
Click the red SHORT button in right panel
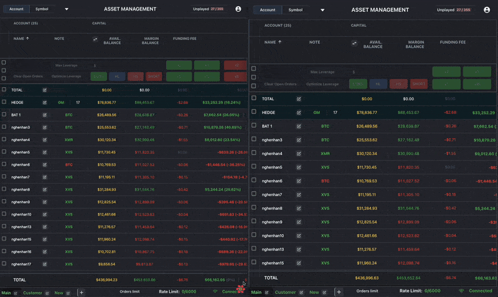[418, 84]
